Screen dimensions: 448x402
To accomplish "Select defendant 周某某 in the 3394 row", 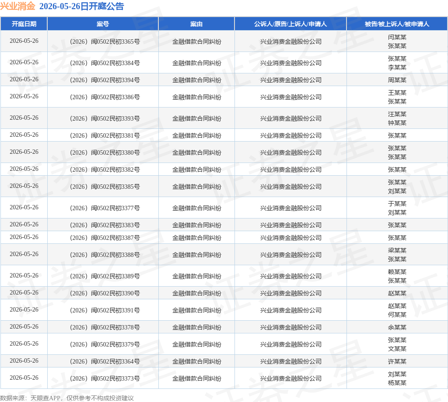I will point(397,80).
